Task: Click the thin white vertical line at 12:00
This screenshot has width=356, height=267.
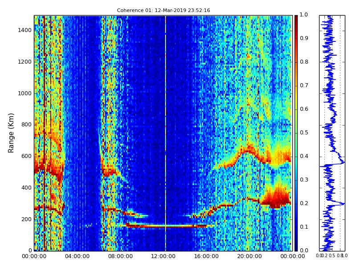Action: coord(166,133)
